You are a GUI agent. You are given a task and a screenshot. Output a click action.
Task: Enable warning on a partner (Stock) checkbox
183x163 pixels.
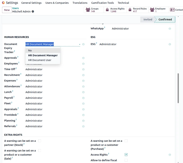[40, 141]
